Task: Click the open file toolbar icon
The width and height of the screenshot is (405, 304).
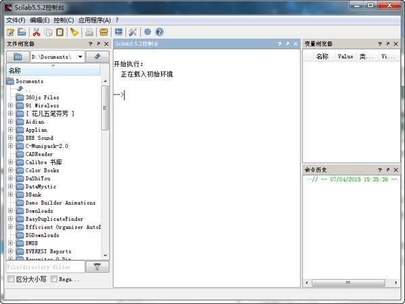Action: [x=22, y=32]
